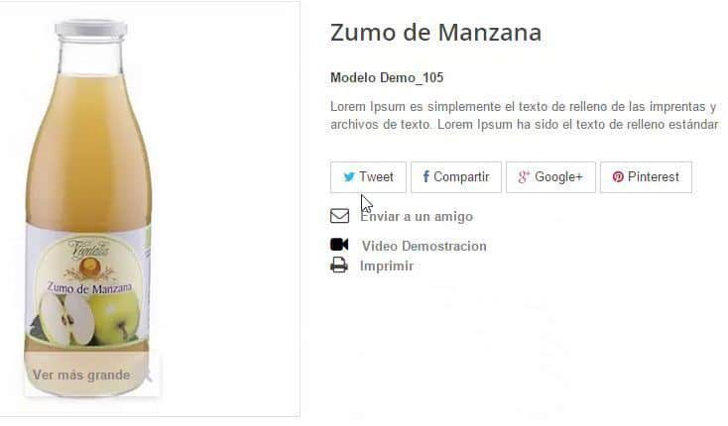728x426 pixels.
Task: Click the apple juice bottle image
Action: coord(88,209)
